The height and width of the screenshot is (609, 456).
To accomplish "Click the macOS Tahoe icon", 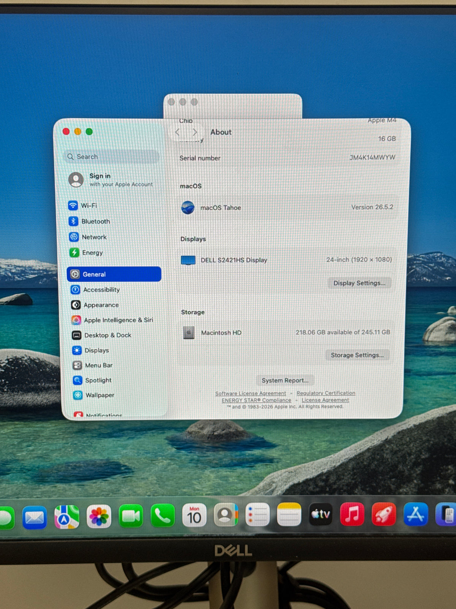I will (188, 207).
